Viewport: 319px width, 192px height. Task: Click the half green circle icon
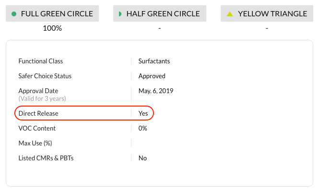[x=120, y=14]
